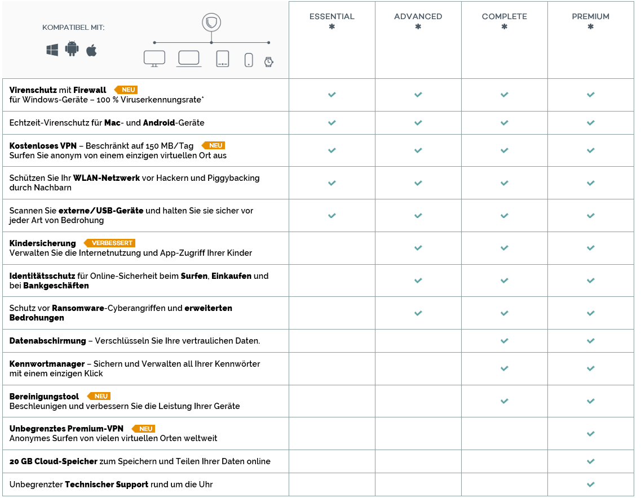Image resolution: width=641 pixels, height=498 pixels.
Task: Click the smartwatch device icon
Action: pyautogui.click(x=268, y=61)
